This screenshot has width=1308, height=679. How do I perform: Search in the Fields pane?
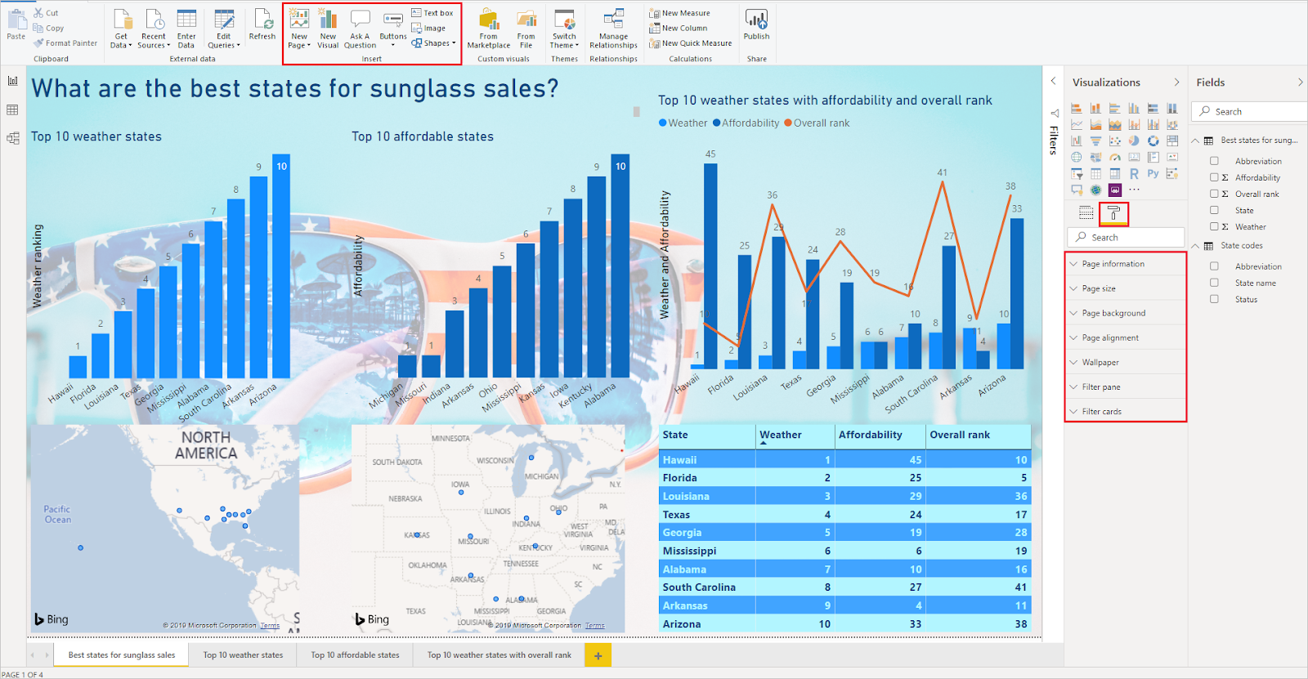tap(1251, 111)
